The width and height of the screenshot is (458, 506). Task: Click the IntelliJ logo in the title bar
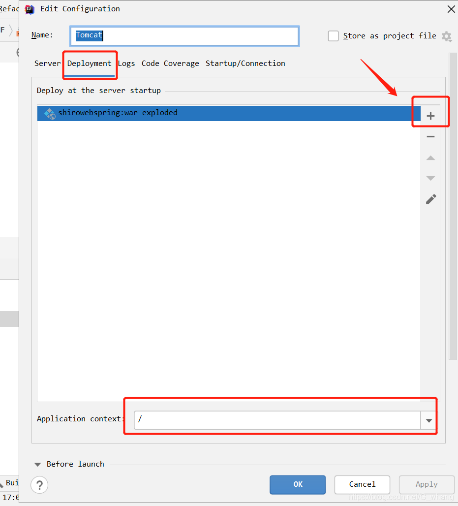click(x=30, y=9)
